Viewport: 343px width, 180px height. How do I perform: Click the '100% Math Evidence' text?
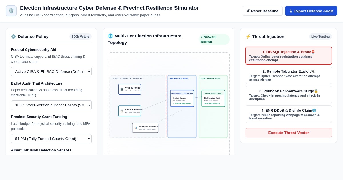coord(212,103)
